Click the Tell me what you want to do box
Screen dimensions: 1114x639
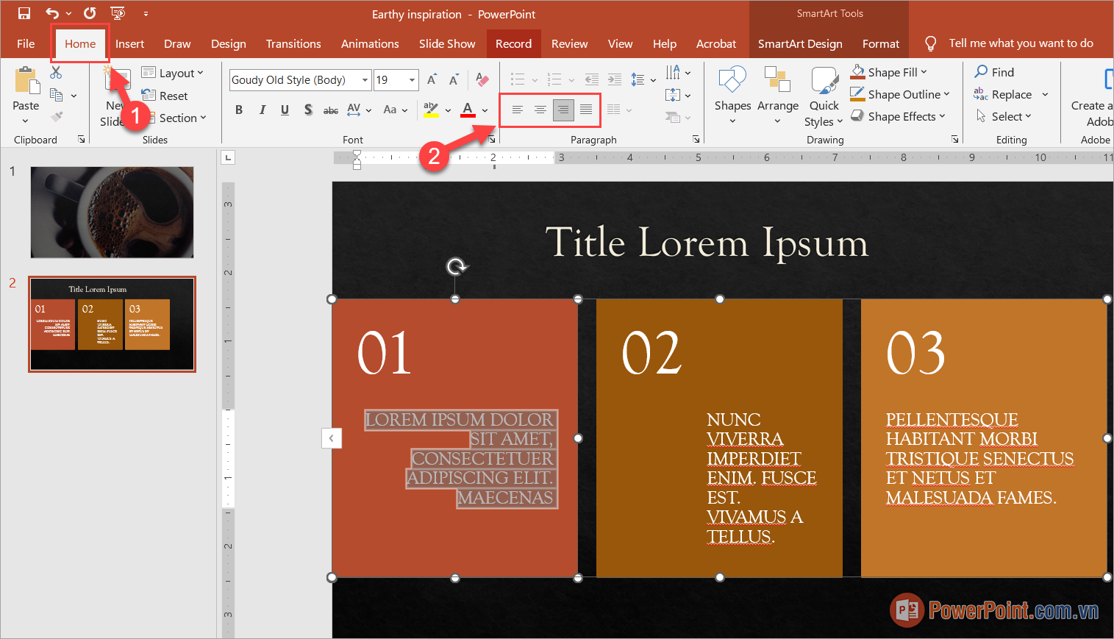[1021, 43]
